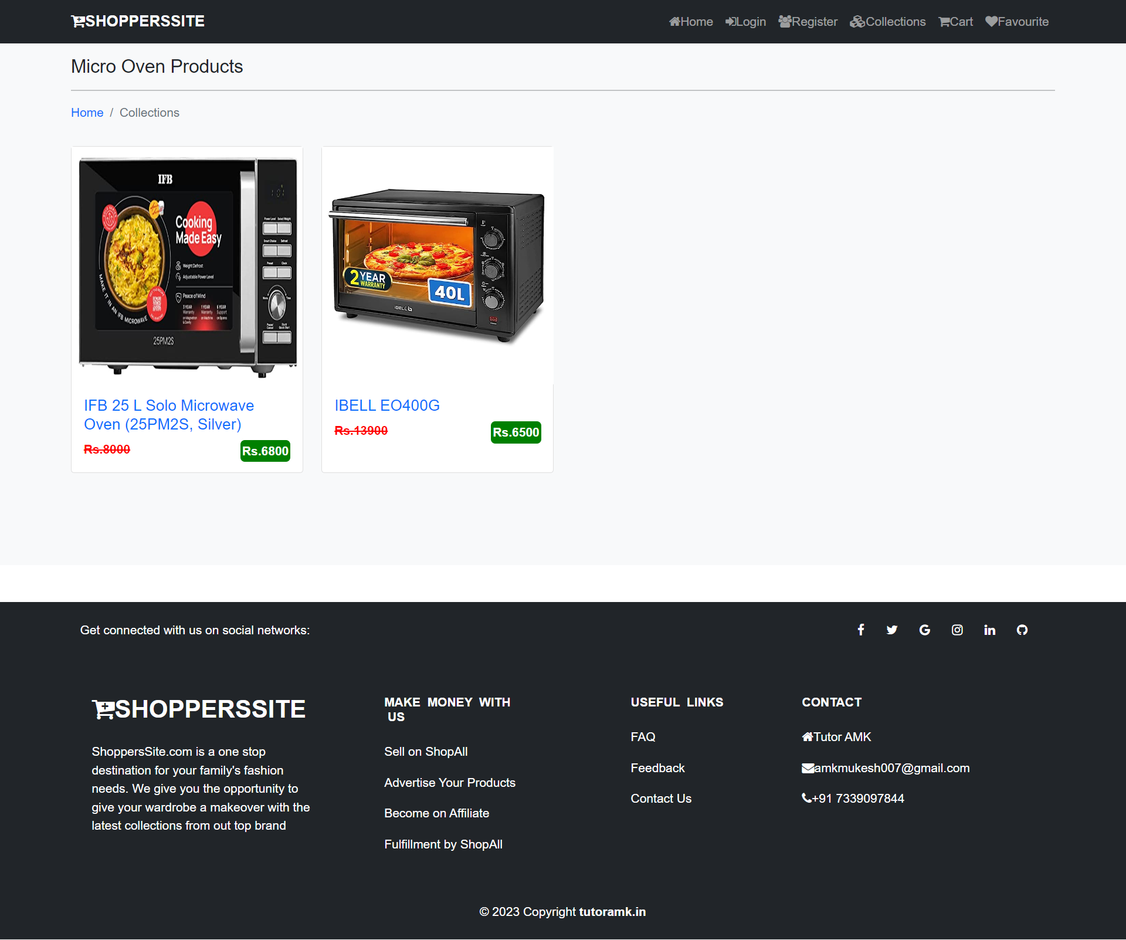The width and height of the screenshot is (1126, 940).
Task: Click the IFB 25 L Solo Microwave Oven link
Action: (169, 414)
